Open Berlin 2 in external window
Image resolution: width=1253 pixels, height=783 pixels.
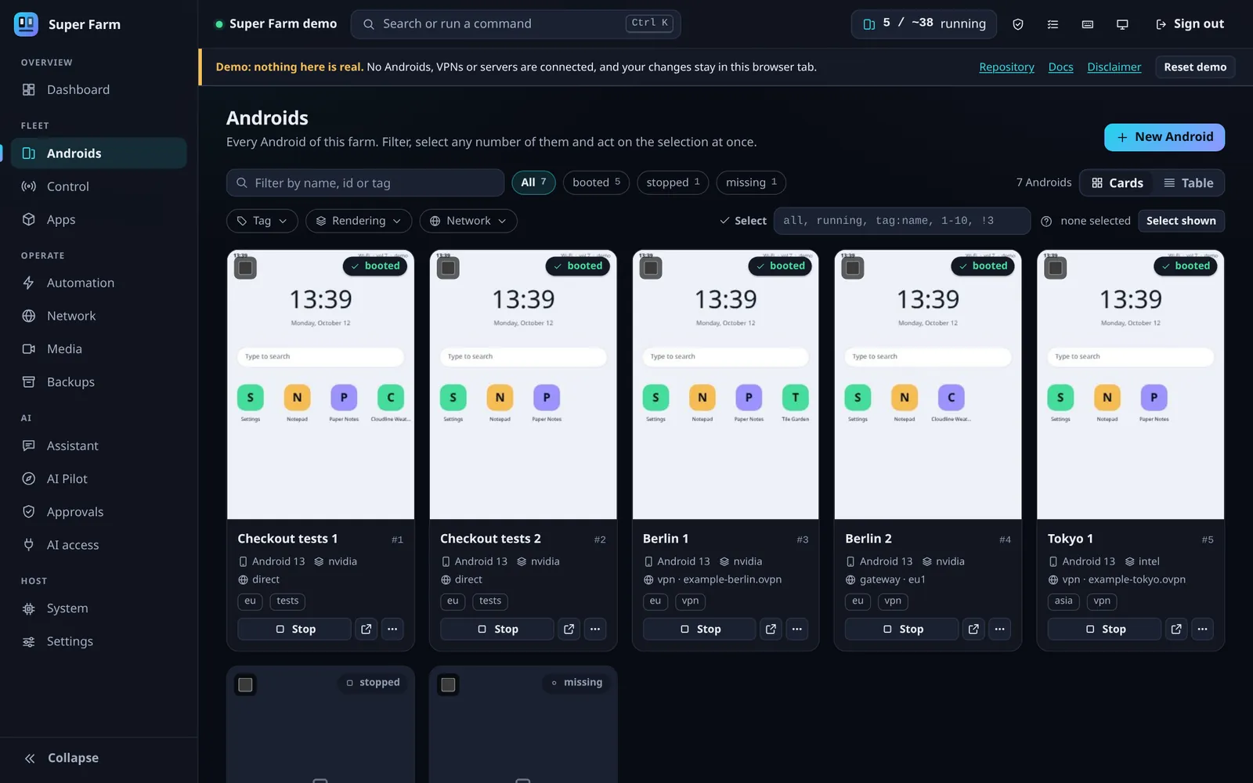point(973,629)
